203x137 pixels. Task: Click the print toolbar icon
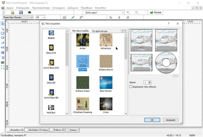(29, 13)
